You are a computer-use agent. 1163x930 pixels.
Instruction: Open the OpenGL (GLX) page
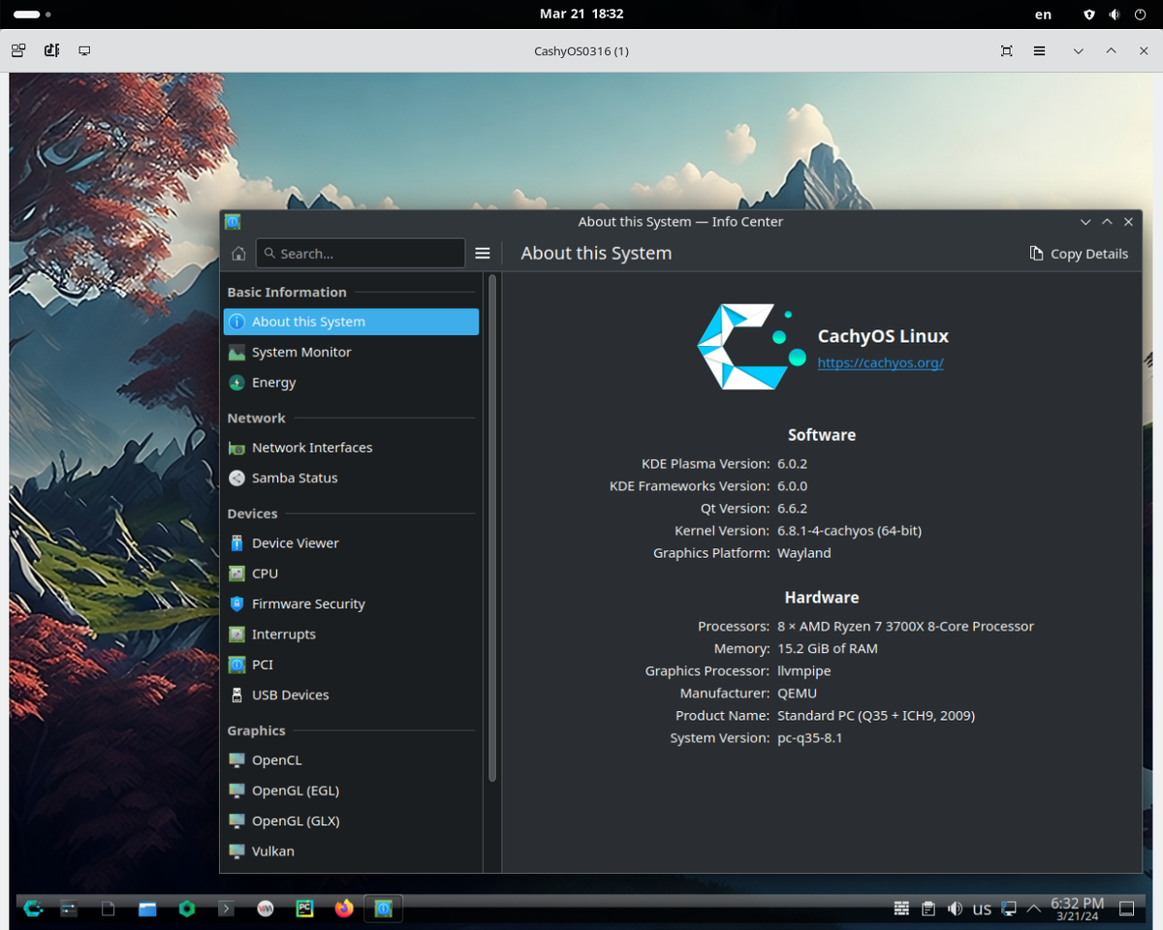click(351, 821)
